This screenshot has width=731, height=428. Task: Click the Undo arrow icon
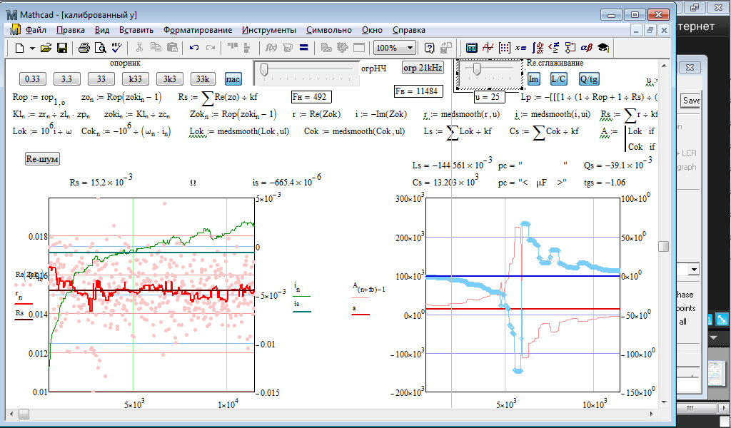tap(194, 48)
